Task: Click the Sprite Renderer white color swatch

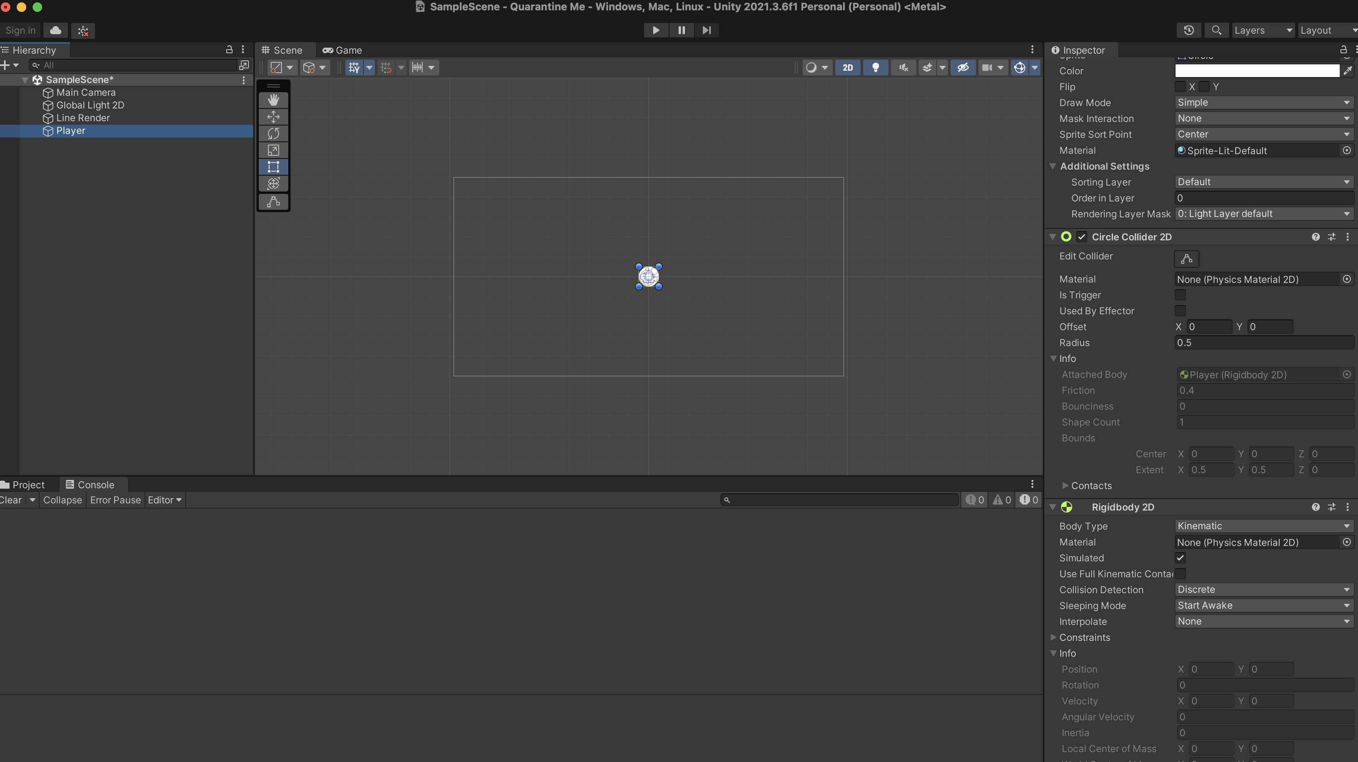Action: (1257, 71)
